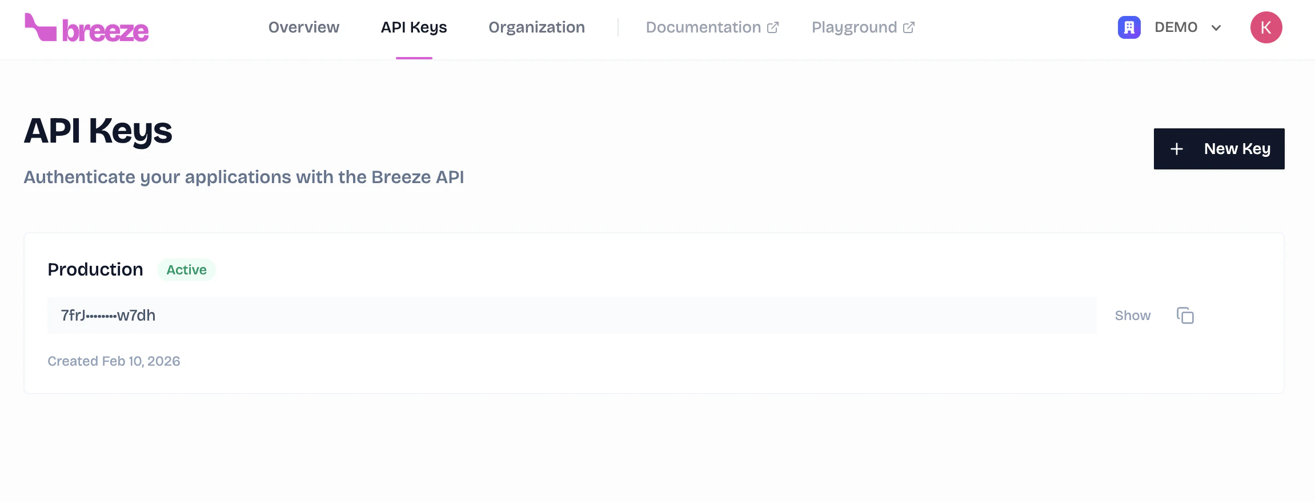This screenshot has height=502, width=1315.
Task: Click the DEMO organization building icon
Action: pos(1129,27)
